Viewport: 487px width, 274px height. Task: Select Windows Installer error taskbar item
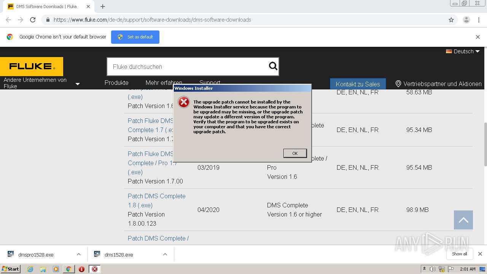coord(95,269)
